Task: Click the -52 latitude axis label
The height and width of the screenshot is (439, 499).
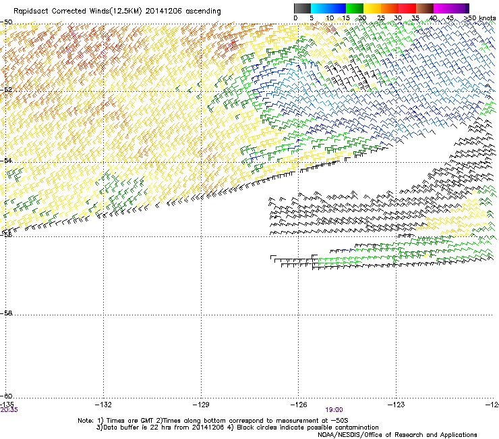Action: [x=6, y=90]
